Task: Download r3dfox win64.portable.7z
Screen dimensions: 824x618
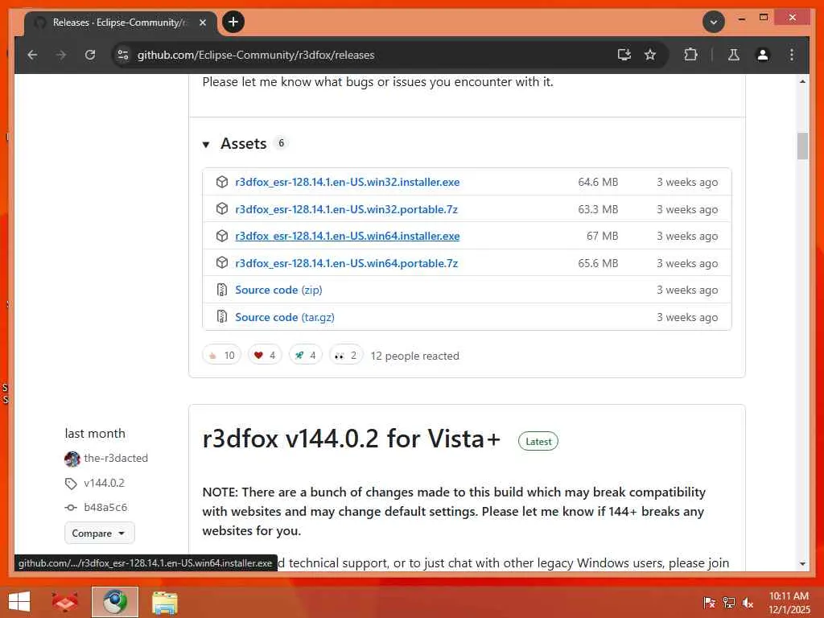Action: click(346, 263)
